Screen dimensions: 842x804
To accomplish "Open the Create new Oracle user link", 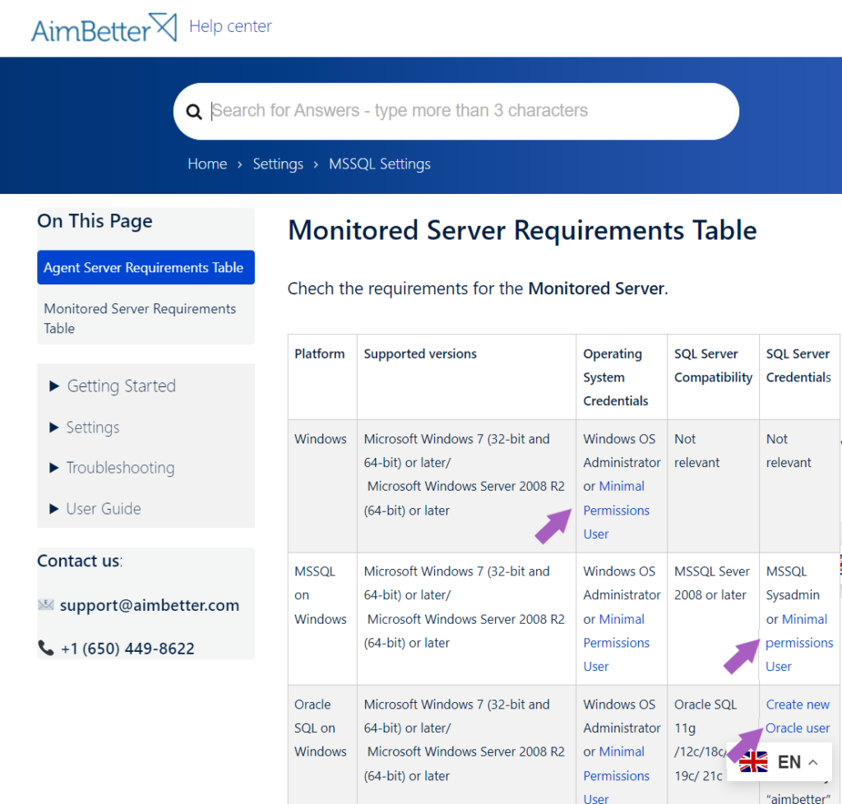I will [x=798, y=716].
